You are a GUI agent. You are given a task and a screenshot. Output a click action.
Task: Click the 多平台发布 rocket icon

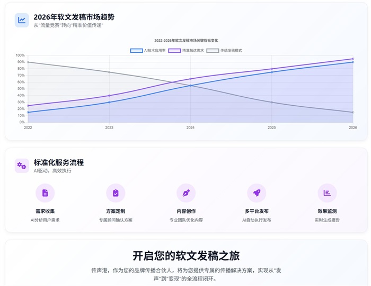257,193
